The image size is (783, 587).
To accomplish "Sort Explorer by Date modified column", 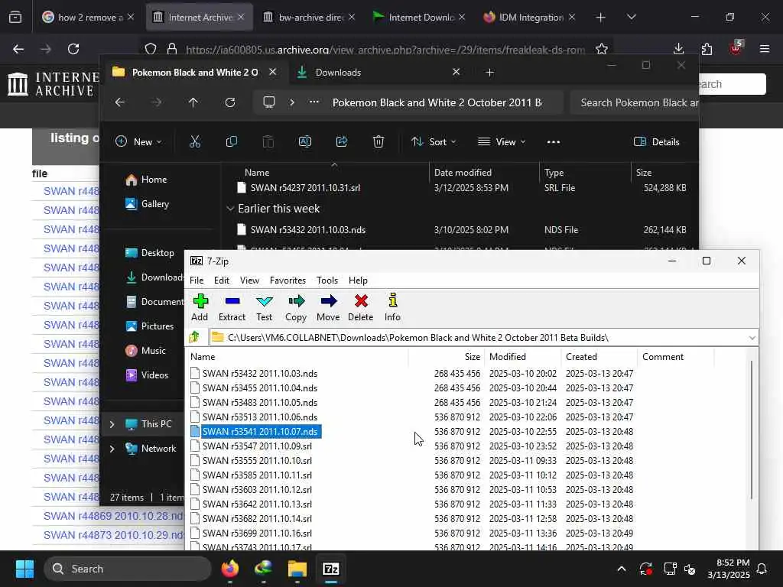I will pyautogui.click(x=463, y=173).
